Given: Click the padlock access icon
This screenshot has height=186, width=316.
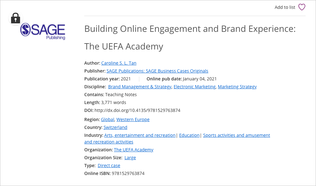Looking at the screenshot, I should pyautogui.click(x=16, y=18).
